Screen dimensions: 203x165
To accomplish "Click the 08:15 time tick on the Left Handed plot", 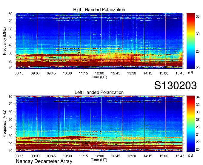I will 19,156.
